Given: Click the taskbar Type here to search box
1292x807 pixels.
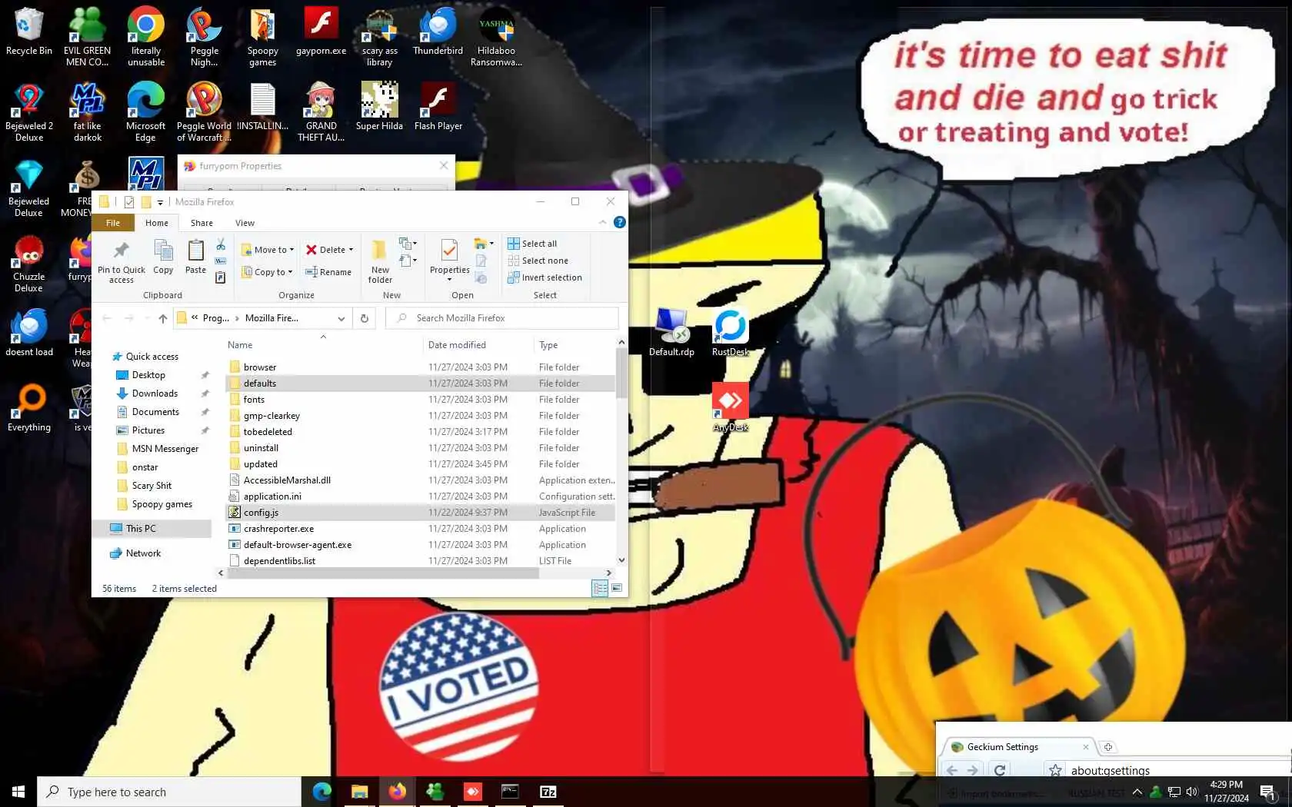Looking at the screenshot, I should coord(169,792).
